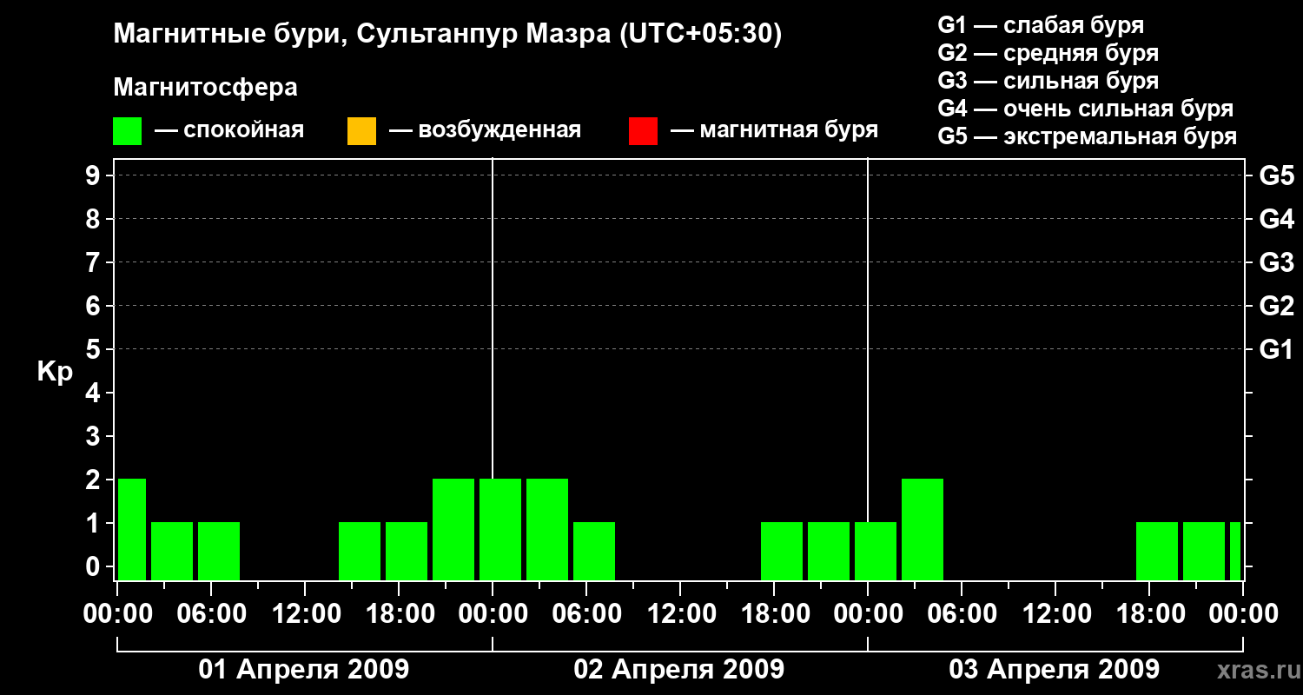Select the orange swatch for возбужденная

361,131
